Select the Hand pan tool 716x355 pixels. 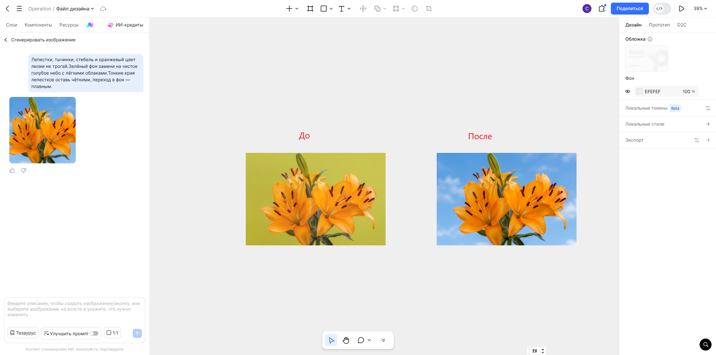(x=346, y=340)
